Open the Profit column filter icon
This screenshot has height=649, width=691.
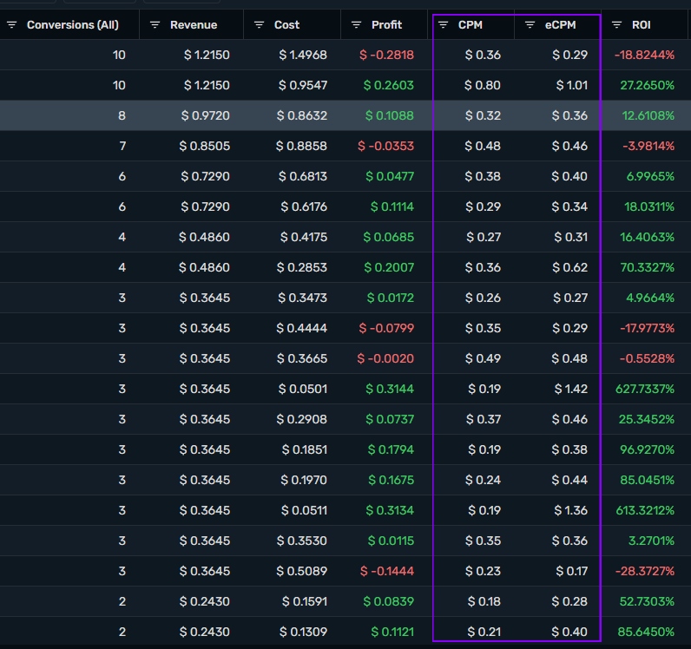(x=357, y=25)
